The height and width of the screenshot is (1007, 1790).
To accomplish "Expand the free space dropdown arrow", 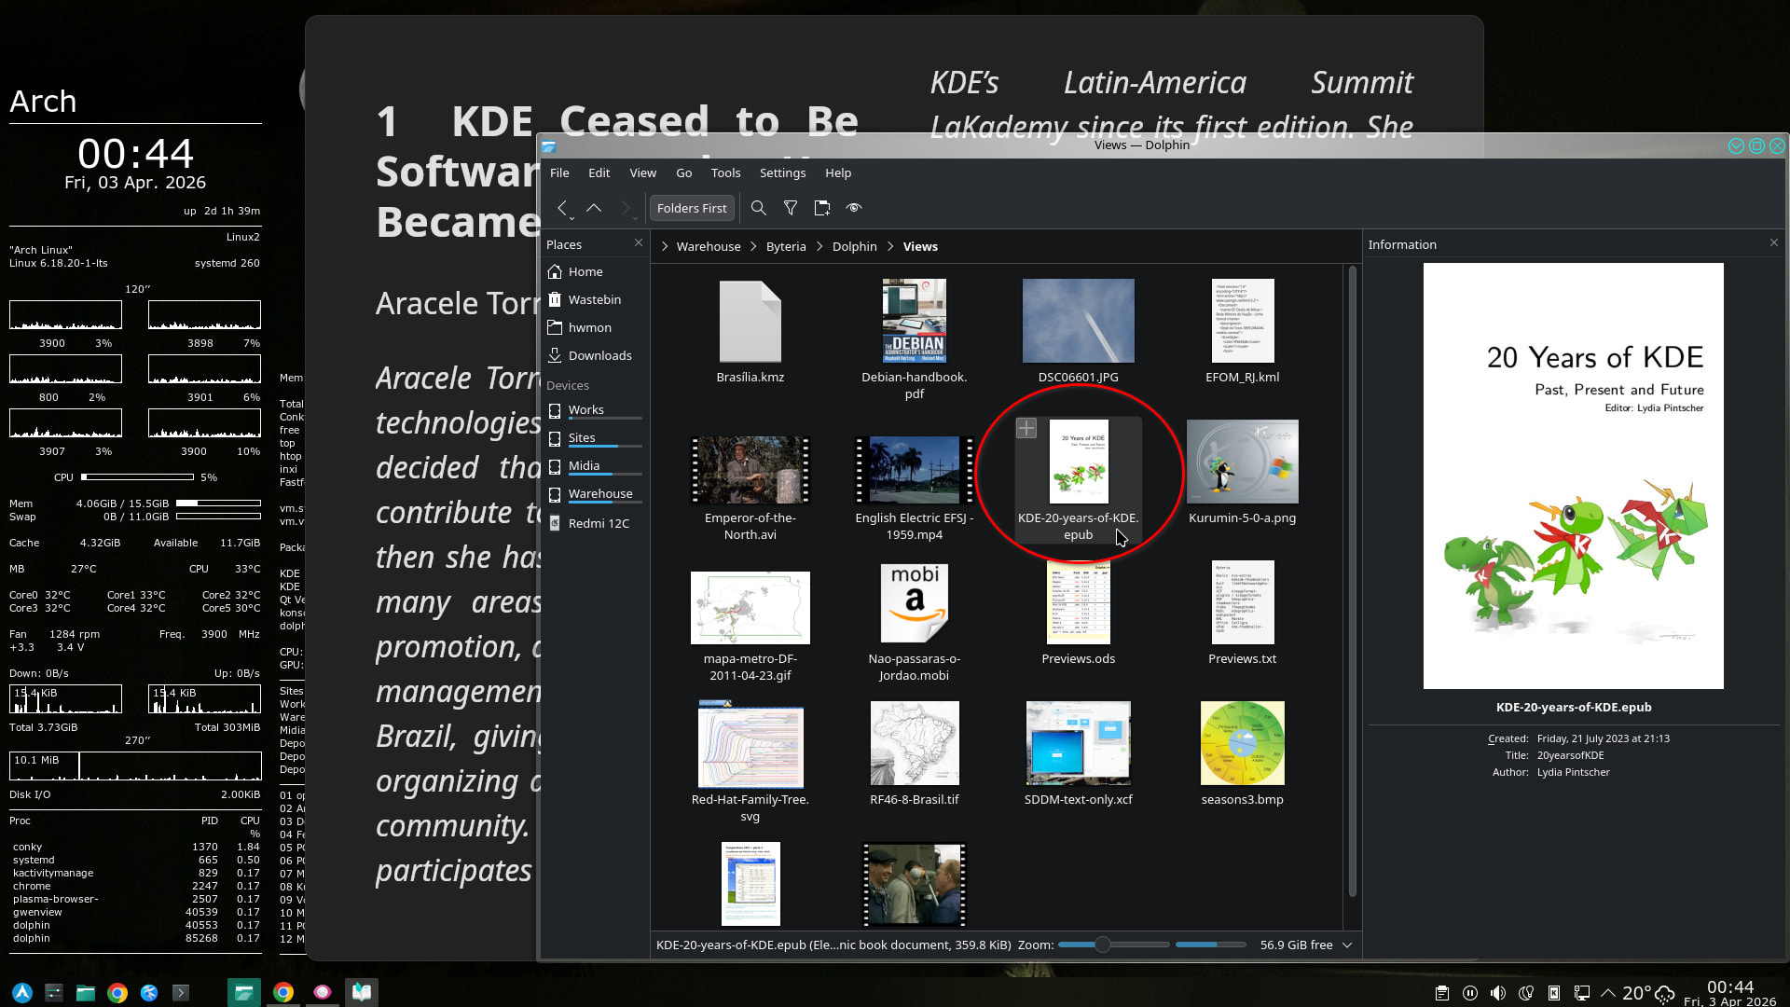I will tap(1347, 945).
